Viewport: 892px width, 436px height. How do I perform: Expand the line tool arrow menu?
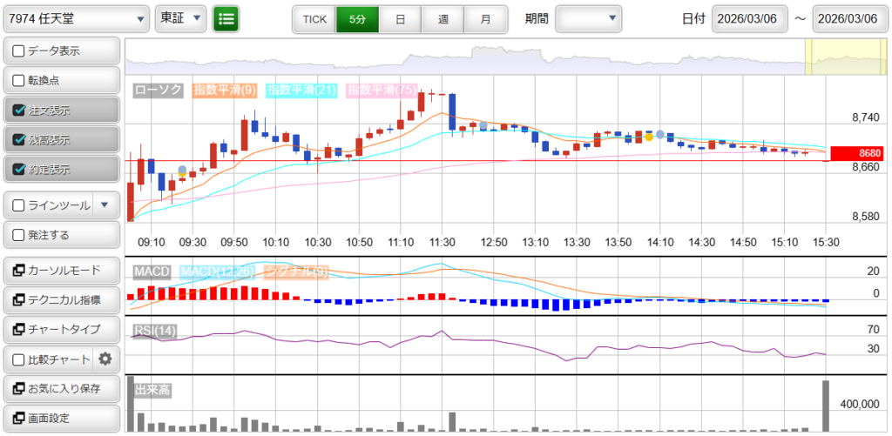tap(105, 205)
